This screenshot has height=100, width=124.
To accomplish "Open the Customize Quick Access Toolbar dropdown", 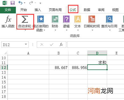I will tap(41, 3).
